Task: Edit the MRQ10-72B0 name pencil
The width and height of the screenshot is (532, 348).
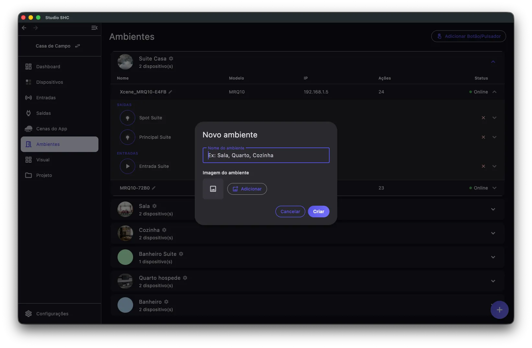Action: point(154,188)
